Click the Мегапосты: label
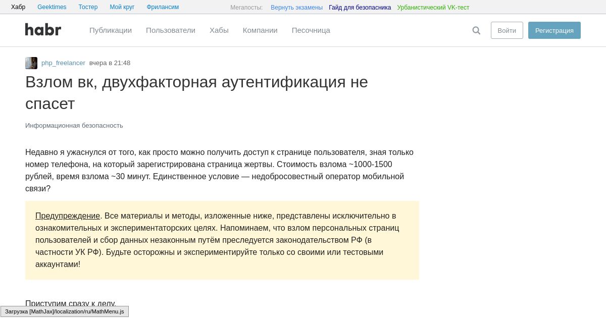The width and height of the screenshot is (606, 318). pos(246,8)
